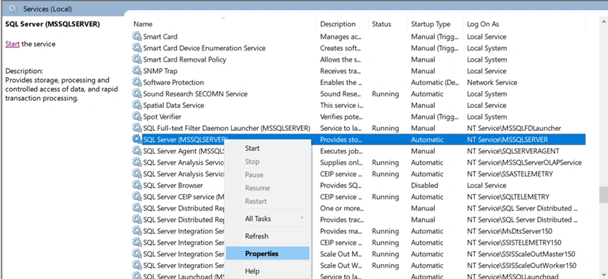Click NT Service\SQLSERVERAGENT log on entry
The image size is (608, 279).
513,151
